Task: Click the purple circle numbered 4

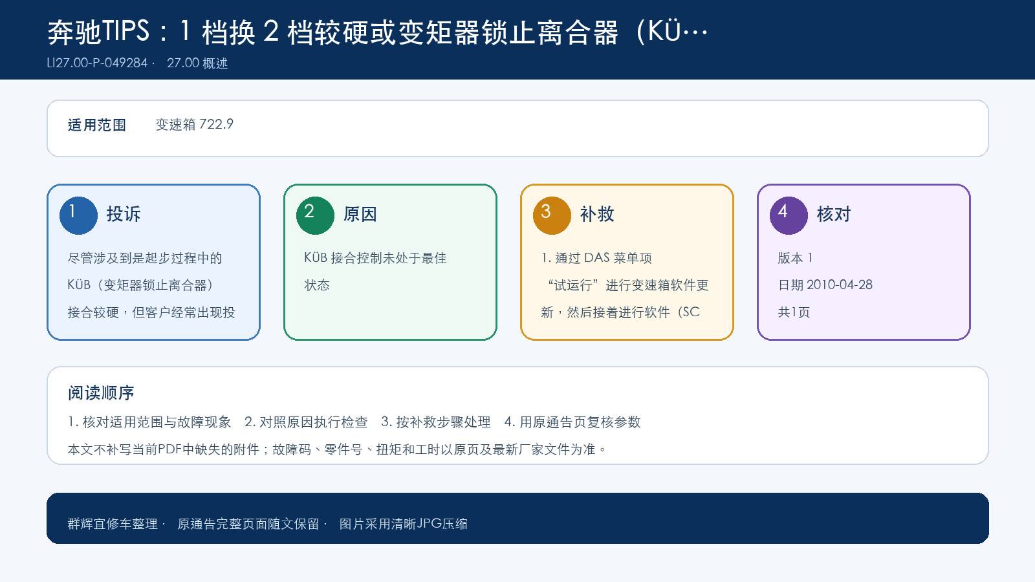Action: pyautogui.click(x=789, y=215)
